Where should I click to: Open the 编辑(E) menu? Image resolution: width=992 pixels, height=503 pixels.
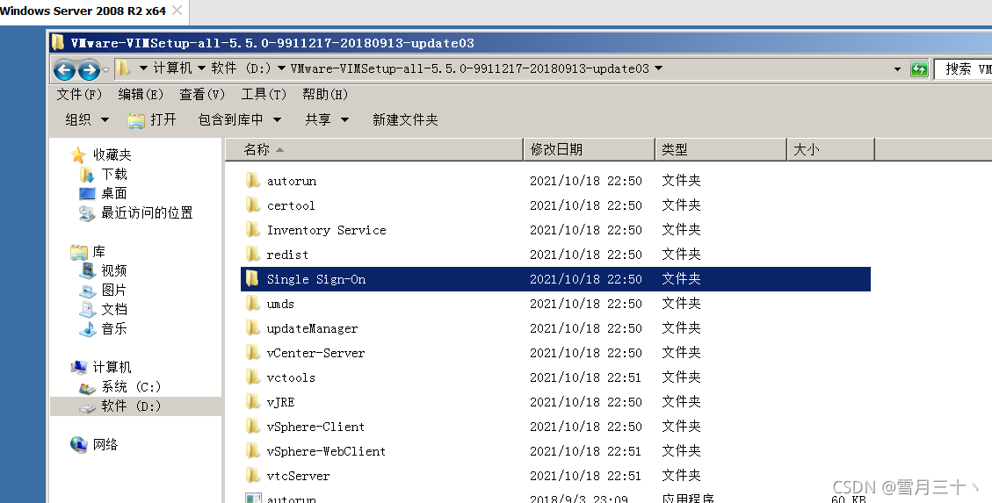141,94
